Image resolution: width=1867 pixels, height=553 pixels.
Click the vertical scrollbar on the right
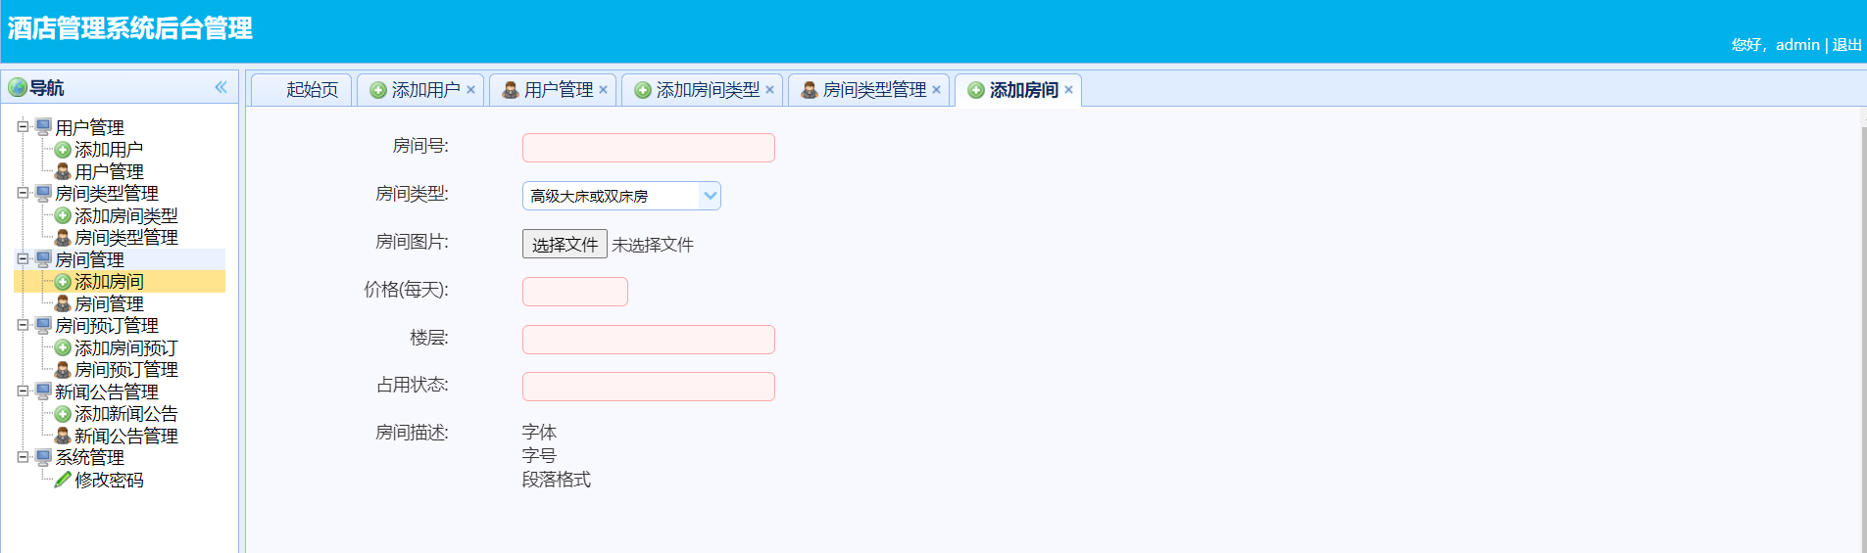click(x=1862, y=333)
